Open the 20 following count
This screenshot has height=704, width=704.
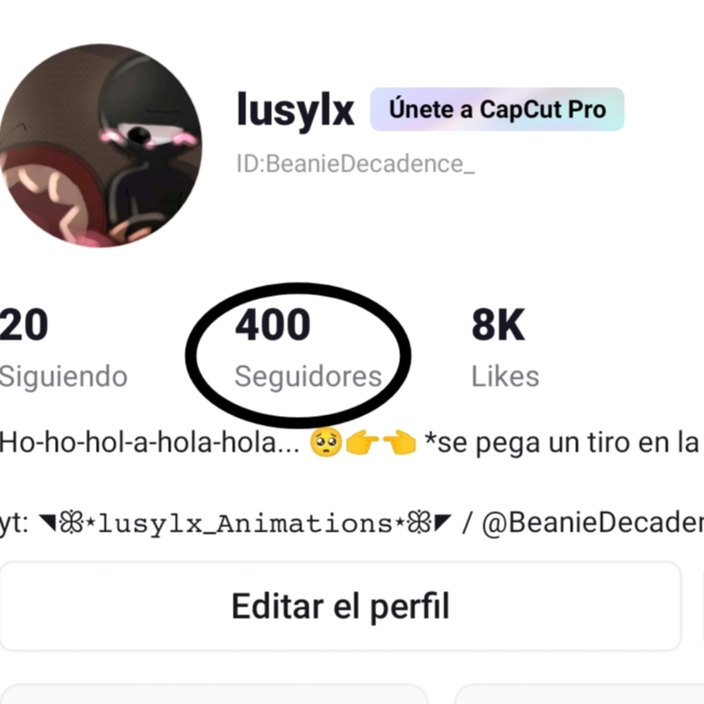[24, 324]
